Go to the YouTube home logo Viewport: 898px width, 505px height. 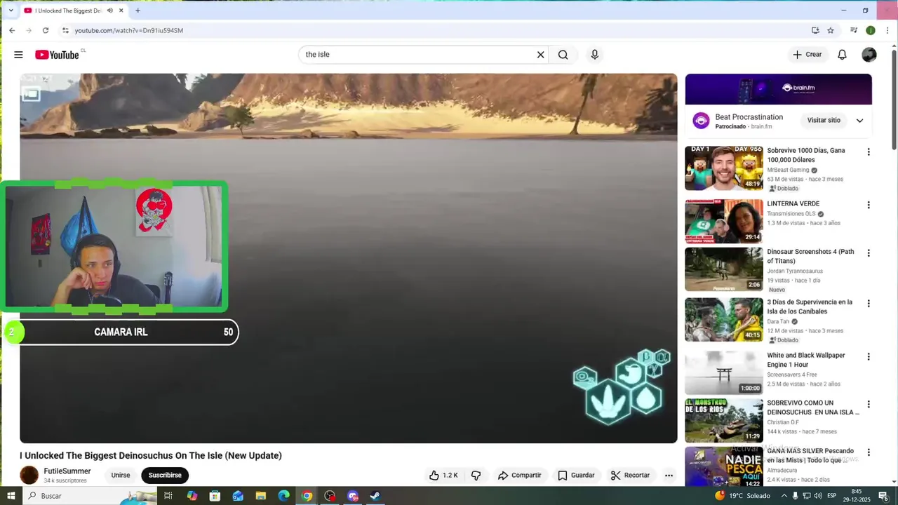(57, 55)
